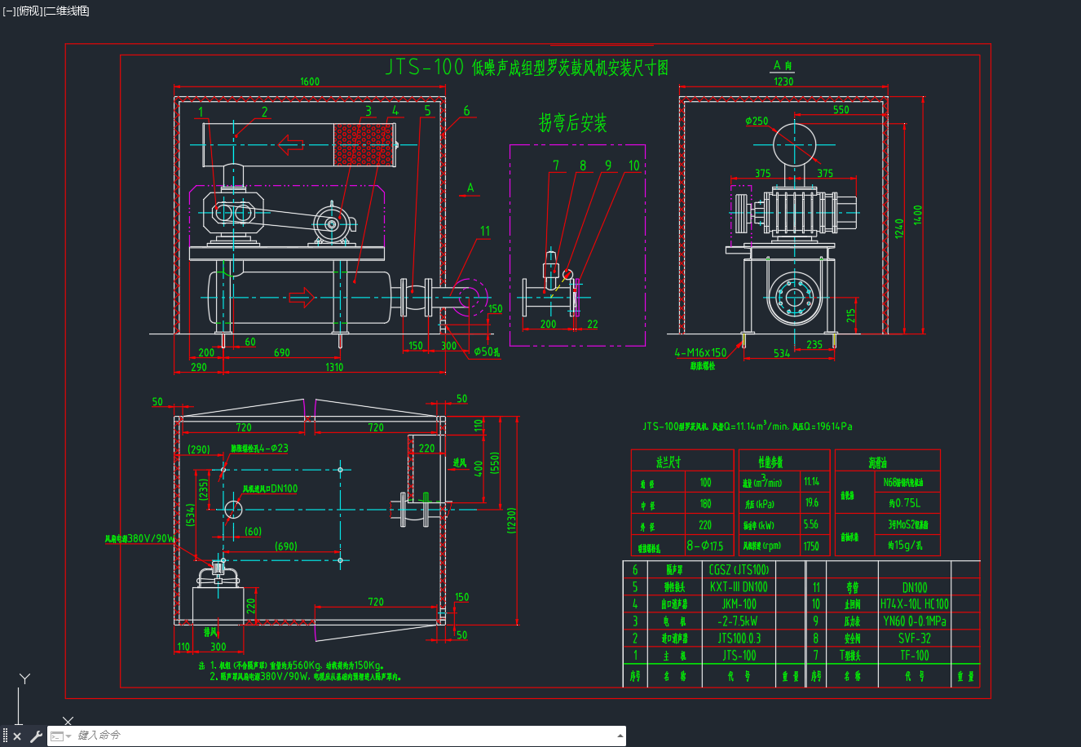Select the JKM-100 parts list cell

tap(739, 603)
